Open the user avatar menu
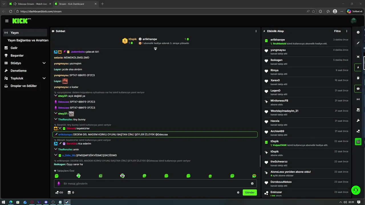This screenshot has width=365, height=205. [x=353, y=21]
